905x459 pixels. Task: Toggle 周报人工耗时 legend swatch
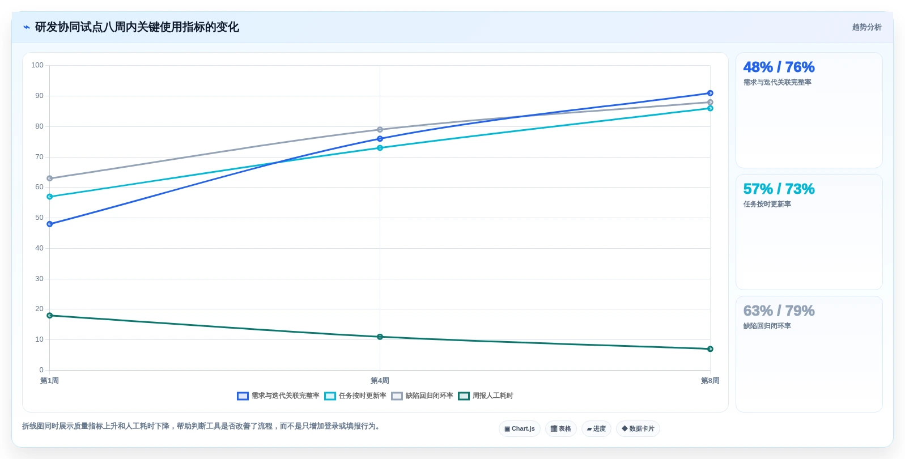pos(464,396)
